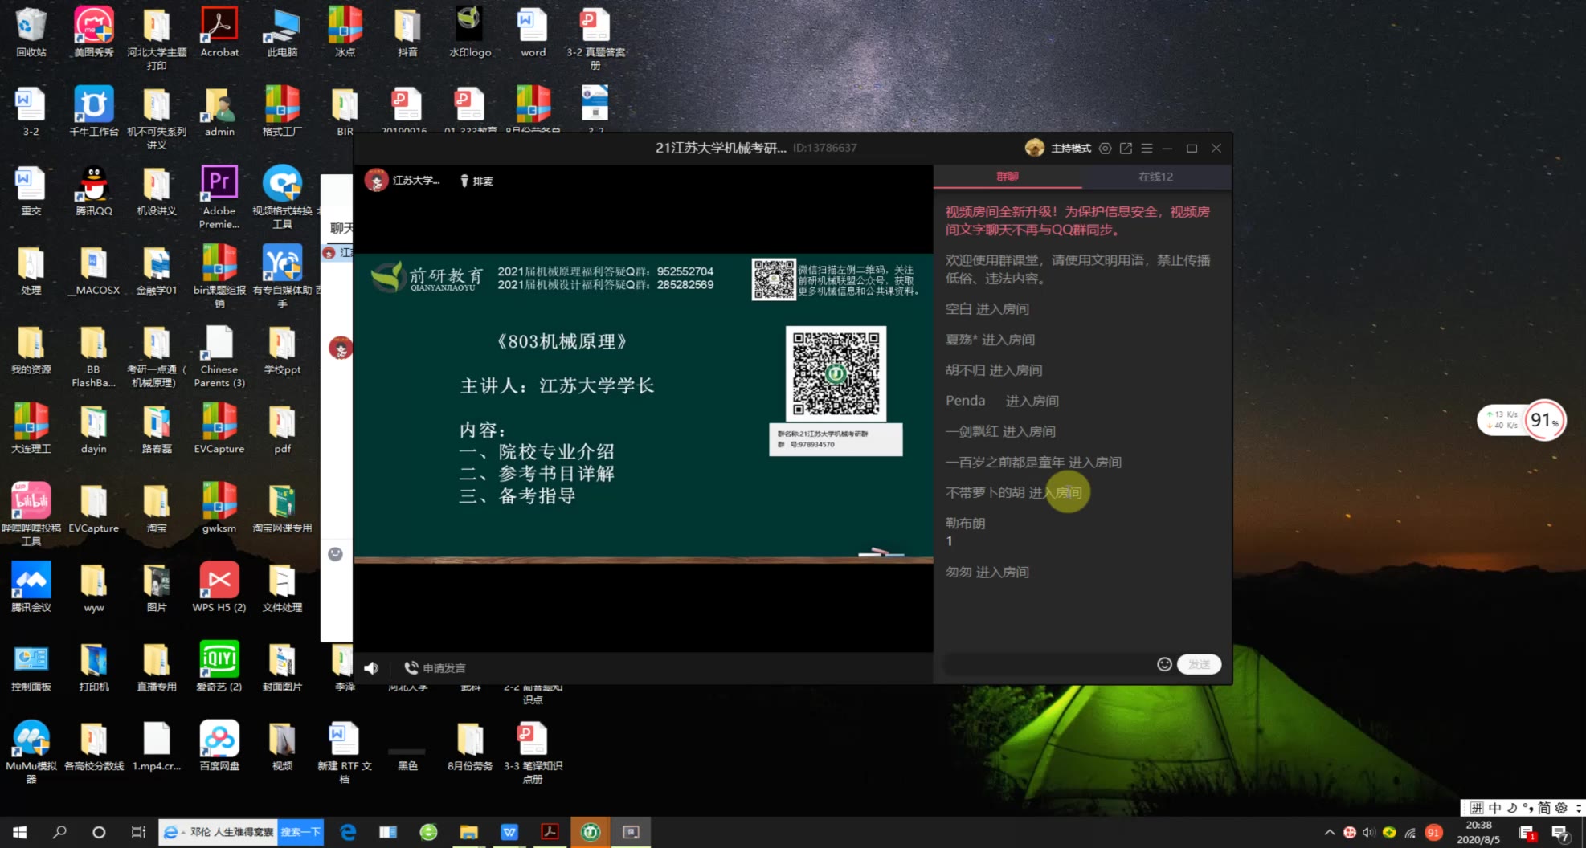Viewport: 1586px width, 848px height.
Task: Open the dayin folder on the desktop
Action: click(x=94, y=429)
